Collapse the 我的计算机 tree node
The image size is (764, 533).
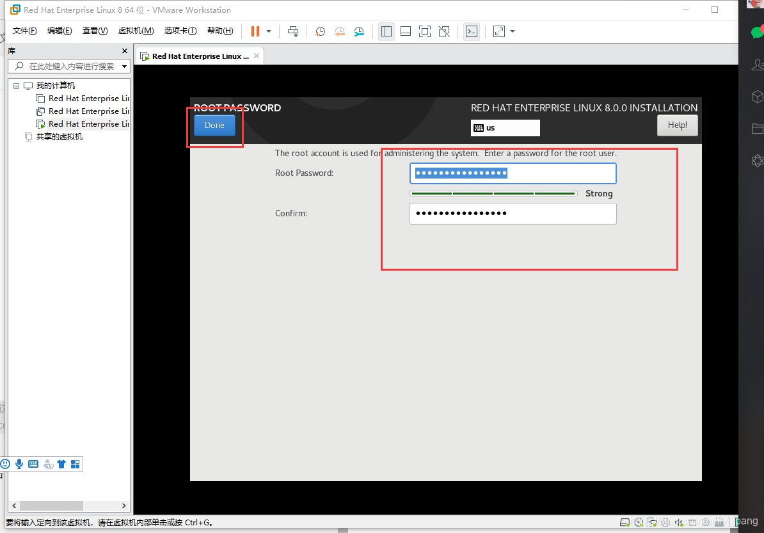point(16,86)
